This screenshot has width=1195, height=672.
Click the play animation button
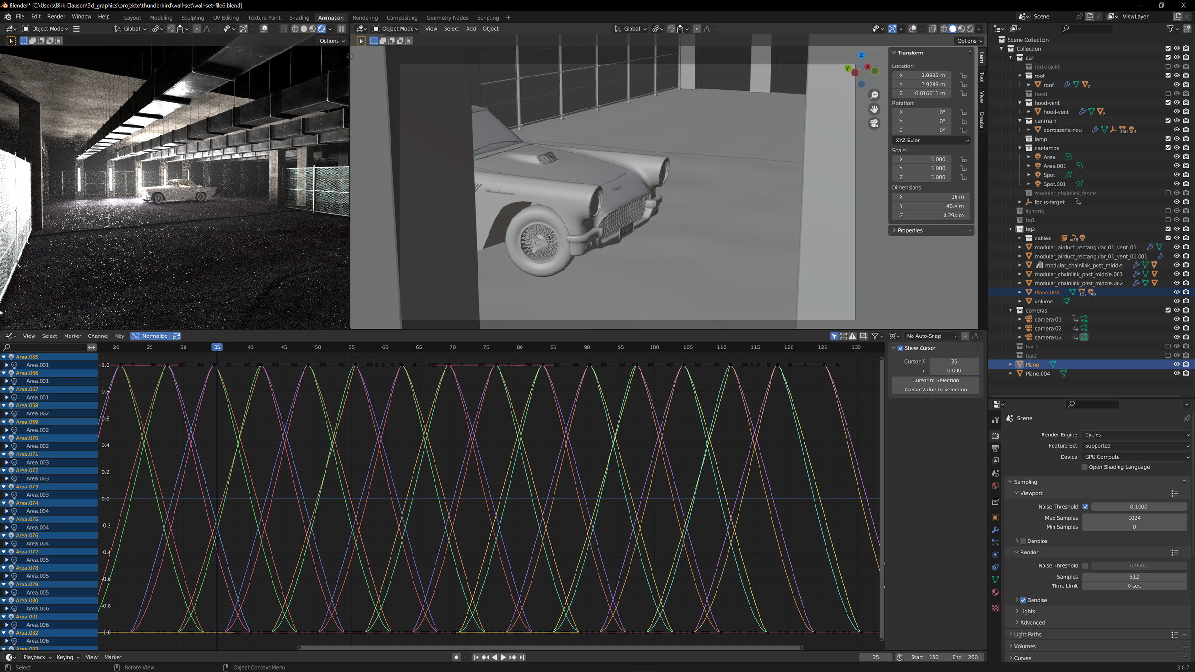pyautogui.click(x=503, y=657)
